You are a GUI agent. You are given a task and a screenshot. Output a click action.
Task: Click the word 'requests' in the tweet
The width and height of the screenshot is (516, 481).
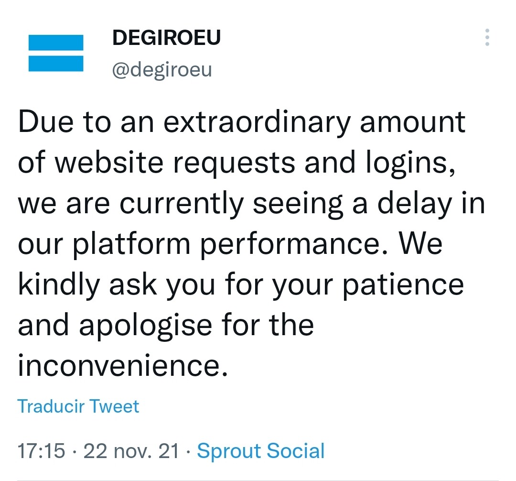234,163
